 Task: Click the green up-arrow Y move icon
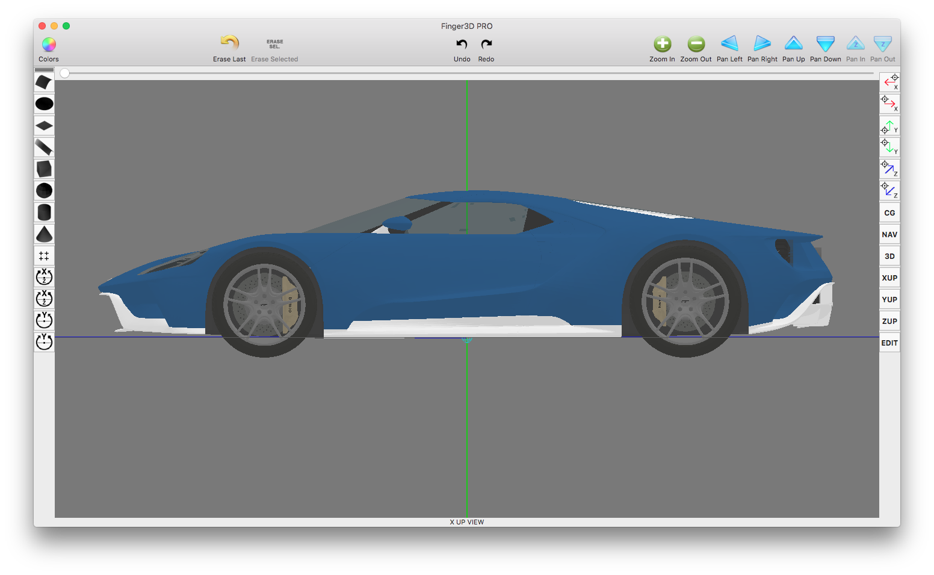[x=889, y=125]
